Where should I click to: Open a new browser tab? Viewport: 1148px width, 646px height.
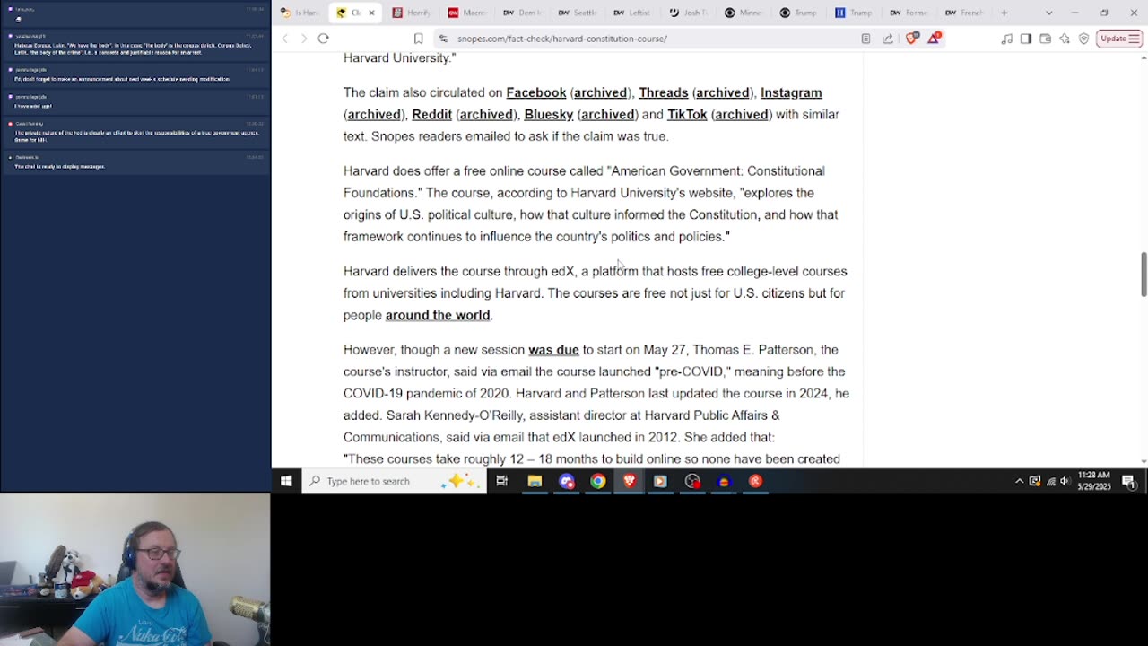click(x=1004, y=13)
